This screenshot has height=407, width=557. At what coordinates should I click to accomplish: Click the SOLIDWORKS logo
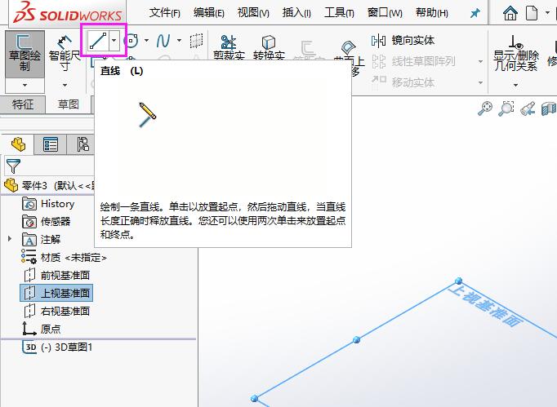click(68, 13)
